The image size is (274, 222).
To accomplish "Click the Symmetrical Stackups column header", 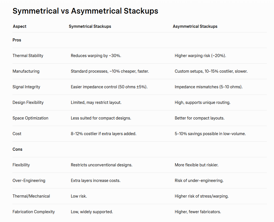I will [x=90, y=26].
